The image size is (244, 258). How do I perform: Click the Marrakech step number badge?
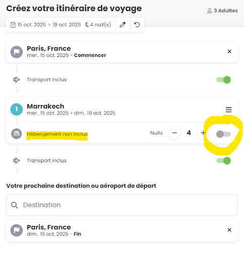[17, 109]
